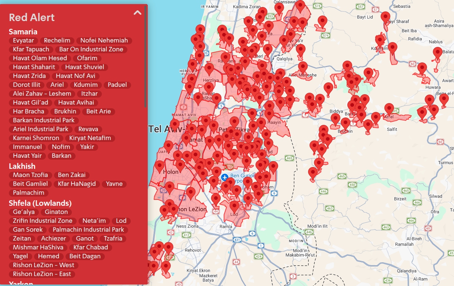Click the Samaria region heading
The image size is (454, 286).
tap(23, 32)
